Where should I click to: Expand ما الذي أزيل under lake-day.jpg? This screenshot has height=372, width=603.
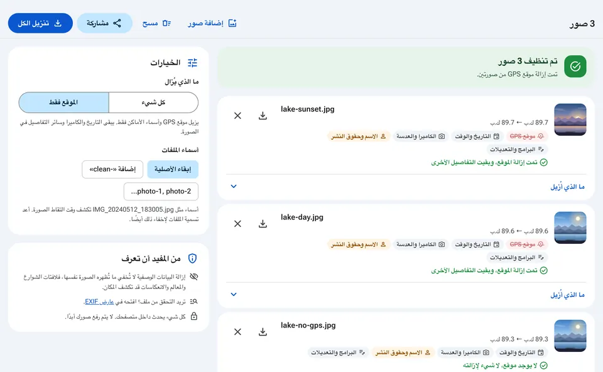coord(406,295)
